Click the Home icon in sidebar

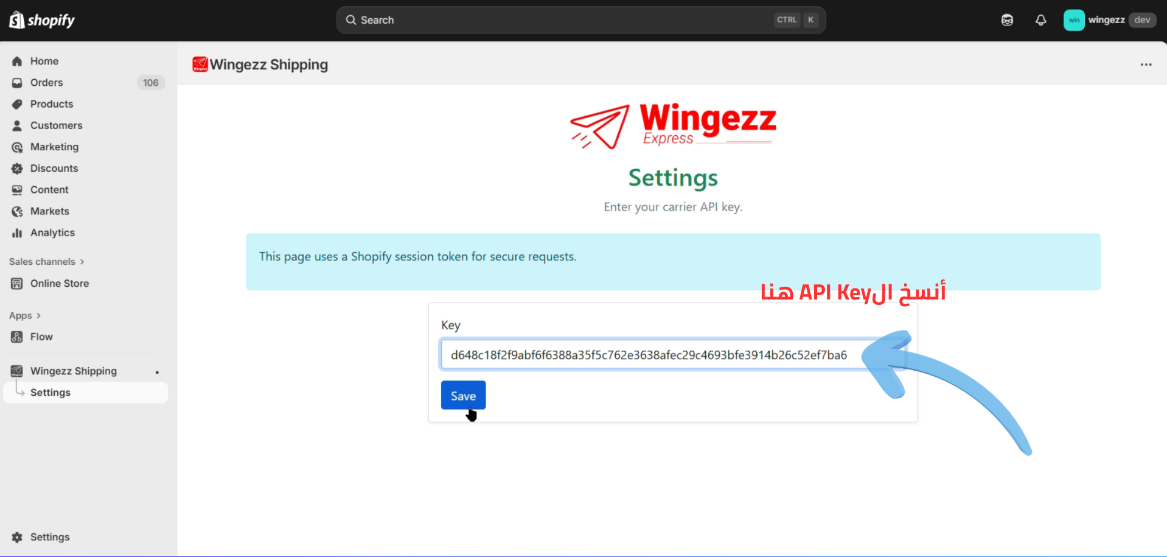tap(17, 61)
